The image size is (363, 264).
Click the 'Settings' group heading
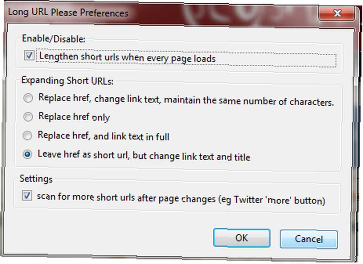click(x=36, y=179)
